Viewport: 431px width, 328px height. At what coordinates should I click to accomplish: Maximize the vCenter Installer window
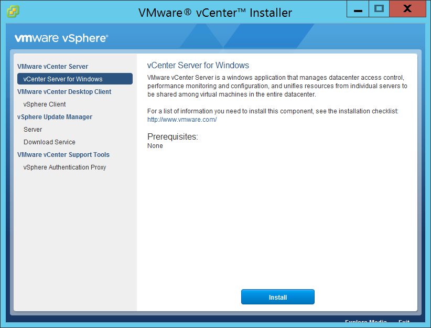click(379, 9)
